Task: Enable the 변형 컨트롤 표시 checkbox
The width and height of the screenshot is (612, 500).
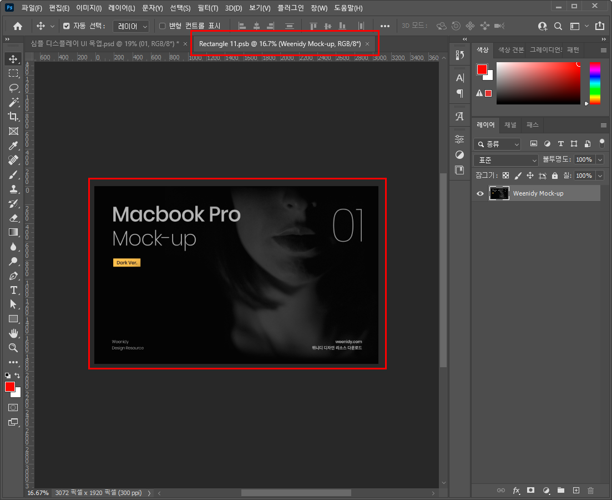Action: coord(163,26)
